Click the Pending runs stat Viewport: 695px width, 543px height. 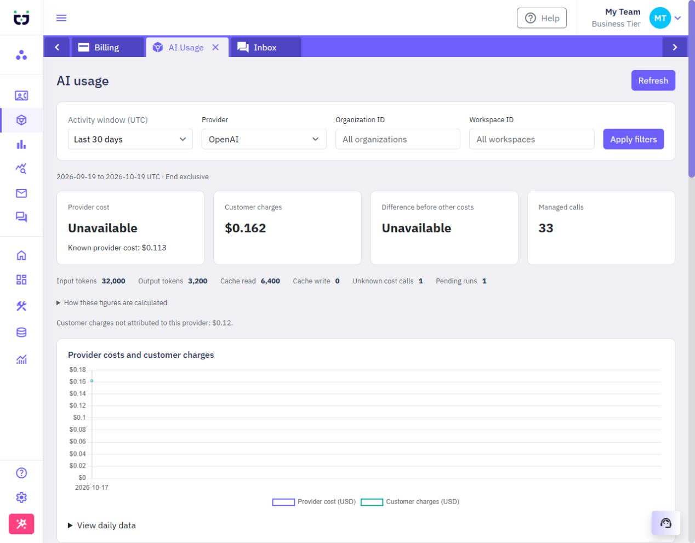[x=461, y=281]
